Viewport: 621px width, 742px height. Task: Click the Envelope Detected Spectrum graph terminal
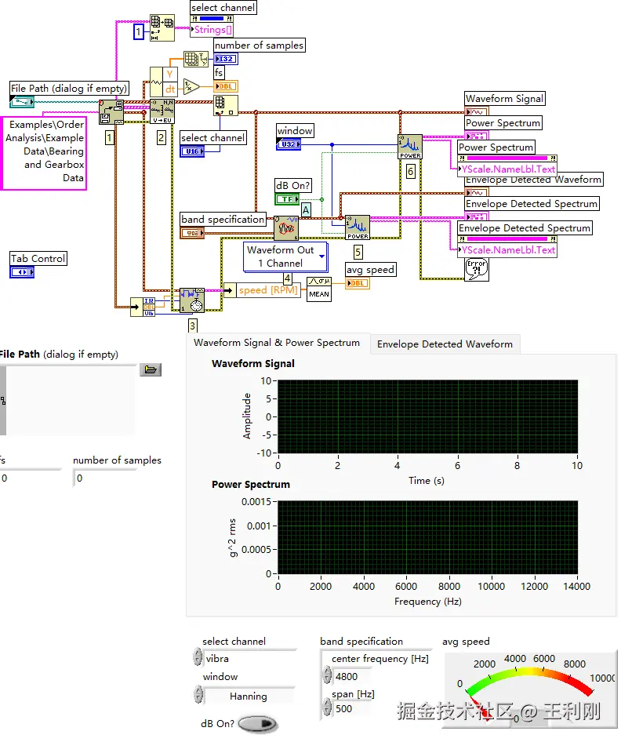tap(477, 216)
